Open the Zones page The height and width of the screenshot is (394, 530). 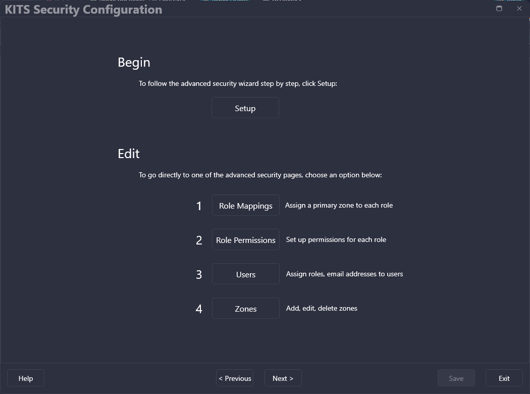246,309
